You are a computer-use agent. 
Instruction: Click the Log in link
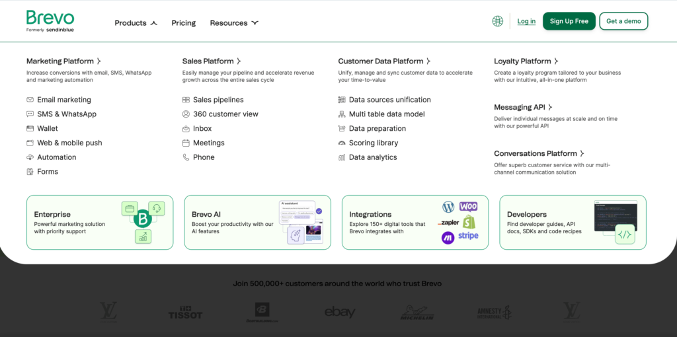(526, 21)
